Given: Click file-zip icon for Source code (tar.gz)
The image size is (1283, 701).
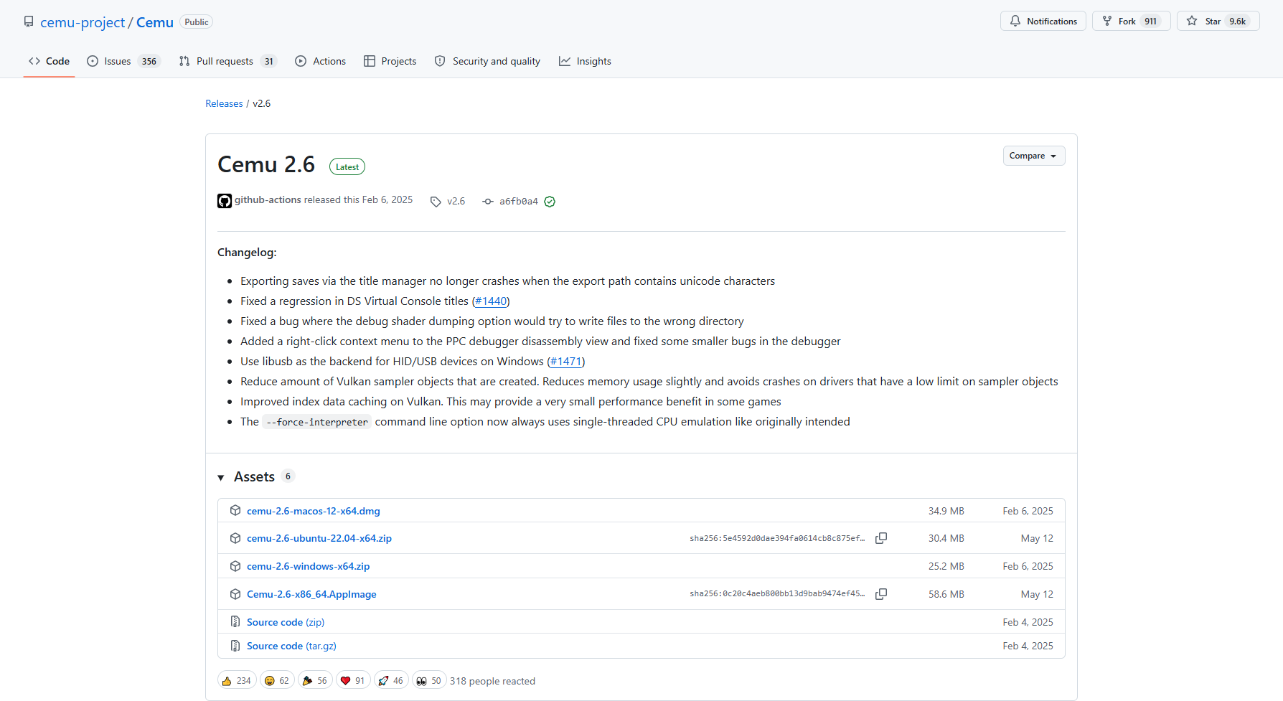Looking at the screenshot, I should [x=235, y=646].
